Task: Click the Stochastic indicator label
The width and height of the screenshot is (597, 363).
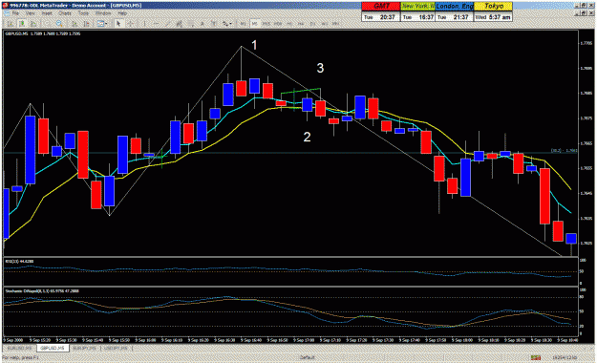Action: click(42, 291)
